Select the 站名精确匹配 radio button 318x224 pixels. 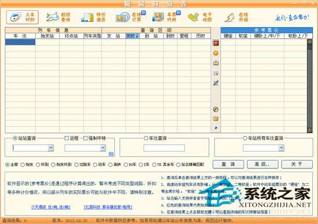coord(178,164)
